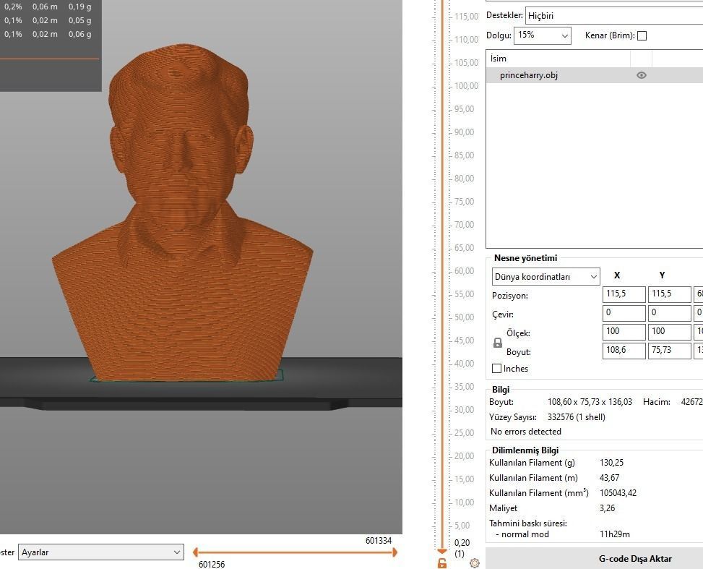703x569 pixels.
Task: Click the Pozisyon Y field with 115,5
Action: point(669,294)
